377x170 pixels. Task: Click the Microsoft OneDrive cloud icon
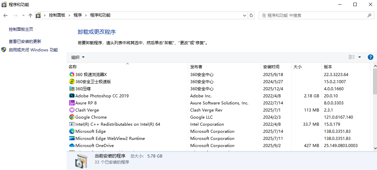click(x=72, y=145)
